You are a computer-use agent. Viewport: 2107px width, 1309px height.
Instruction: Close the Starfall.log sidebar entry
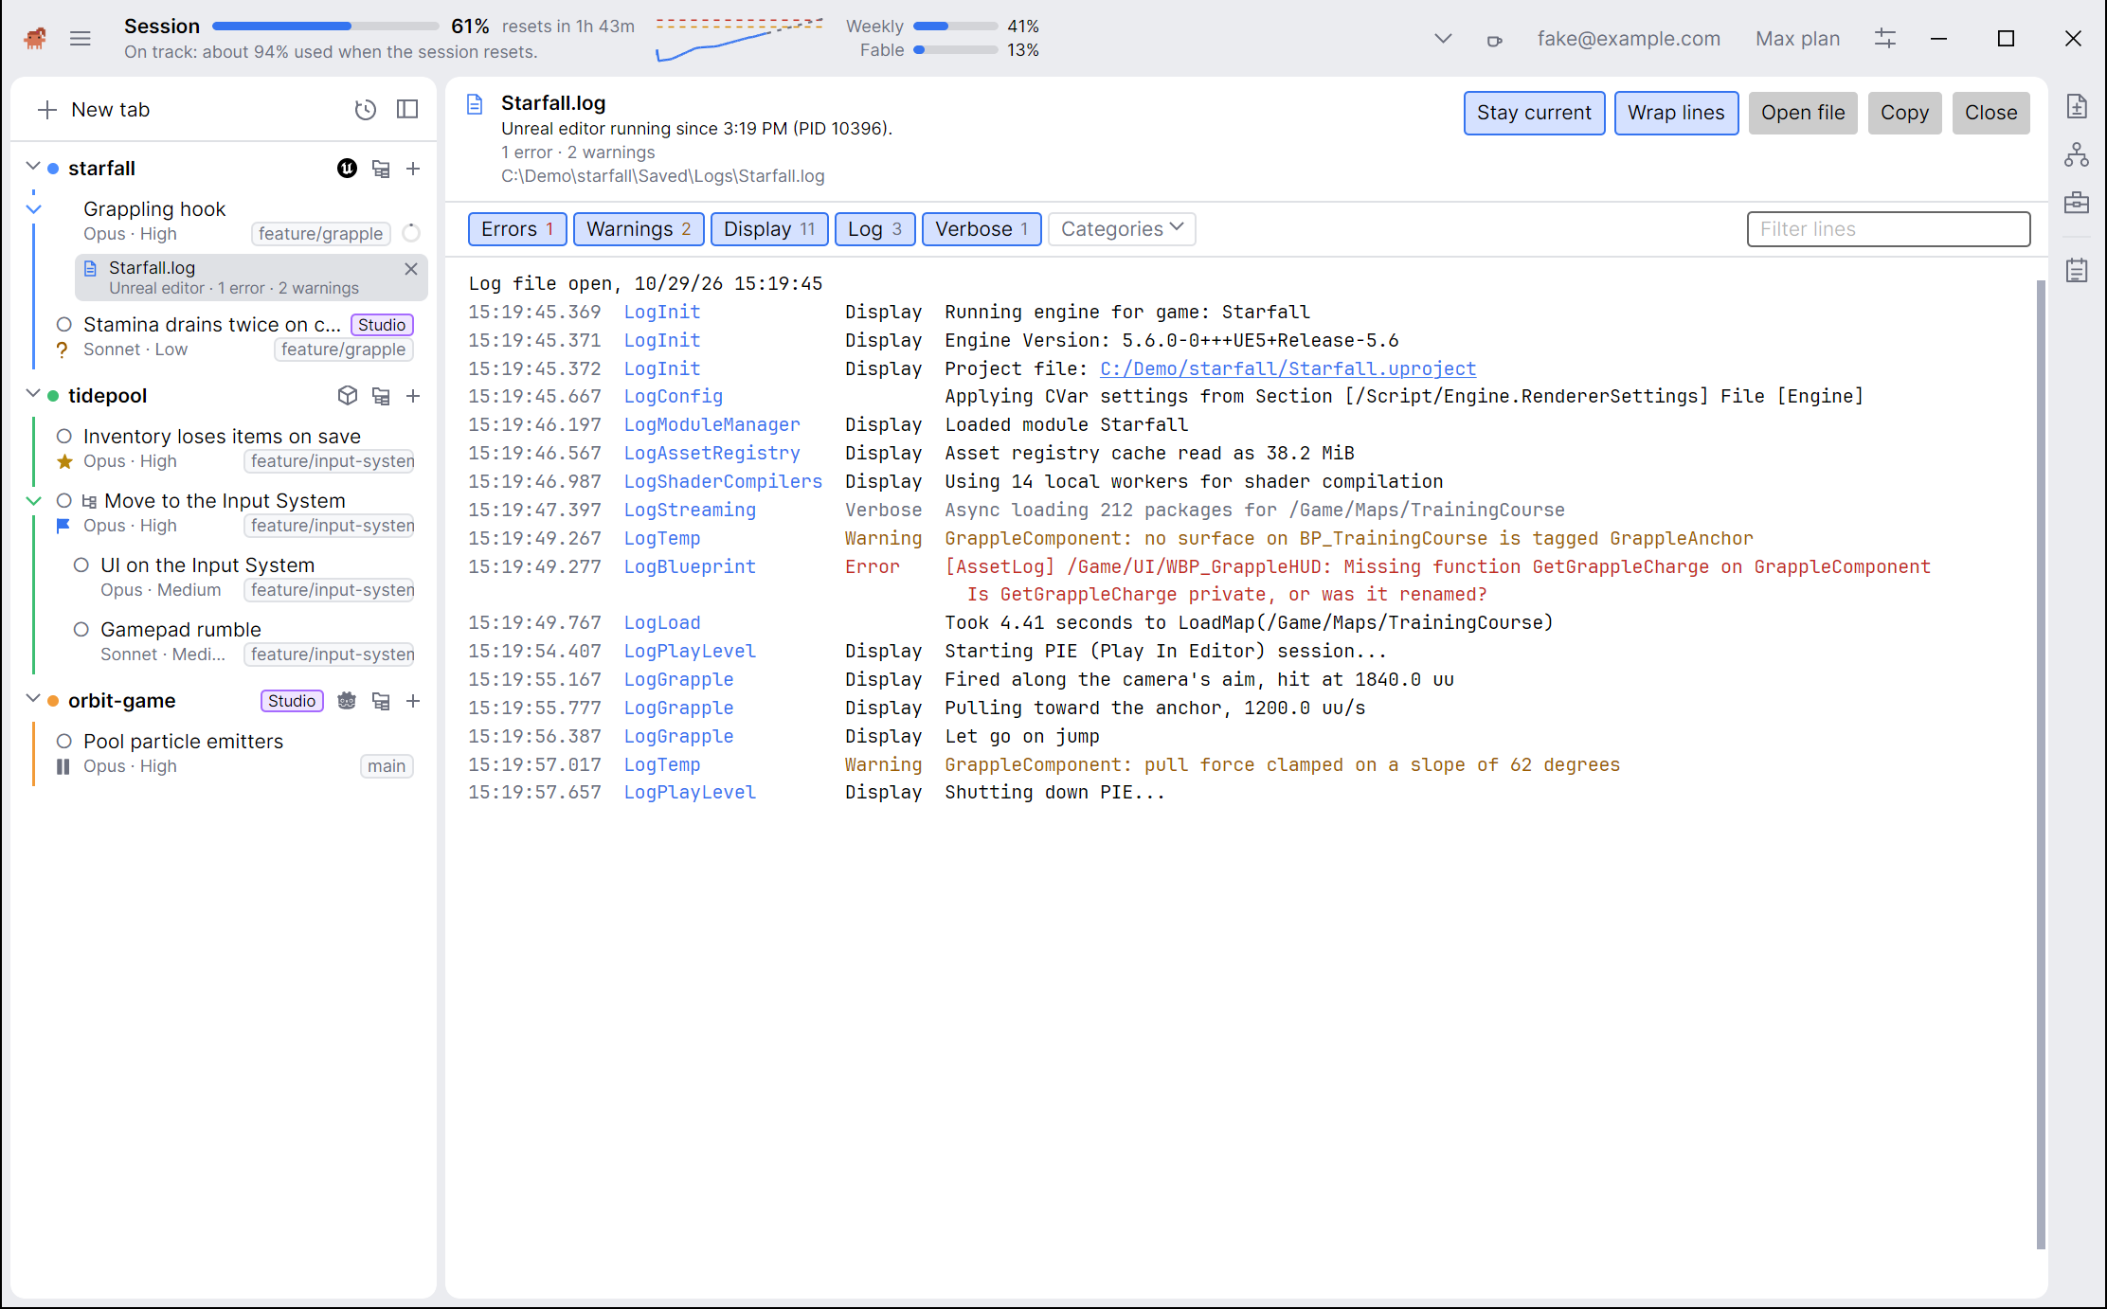[x=411, y=269]
